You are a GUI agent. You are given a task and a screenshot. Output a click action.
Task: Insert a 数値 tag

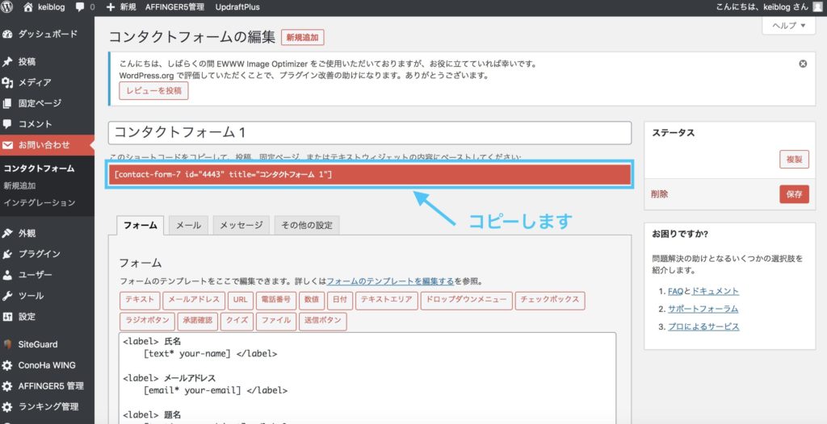point(312,300)
